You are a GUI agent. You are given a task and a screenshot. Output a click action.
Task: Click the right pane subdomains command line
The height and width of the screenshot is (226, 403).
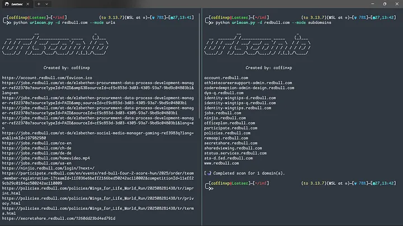coord(273,22)
